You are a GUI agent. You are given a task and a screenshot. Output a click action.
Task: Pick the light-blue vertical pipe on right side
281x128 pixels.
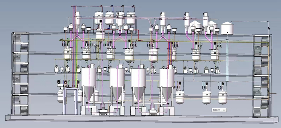[x=227, y=61]
